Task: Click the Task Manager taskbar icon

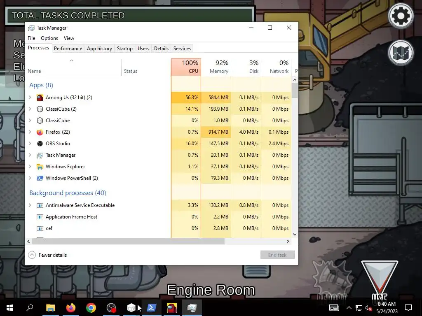Action: pos(192,308)
